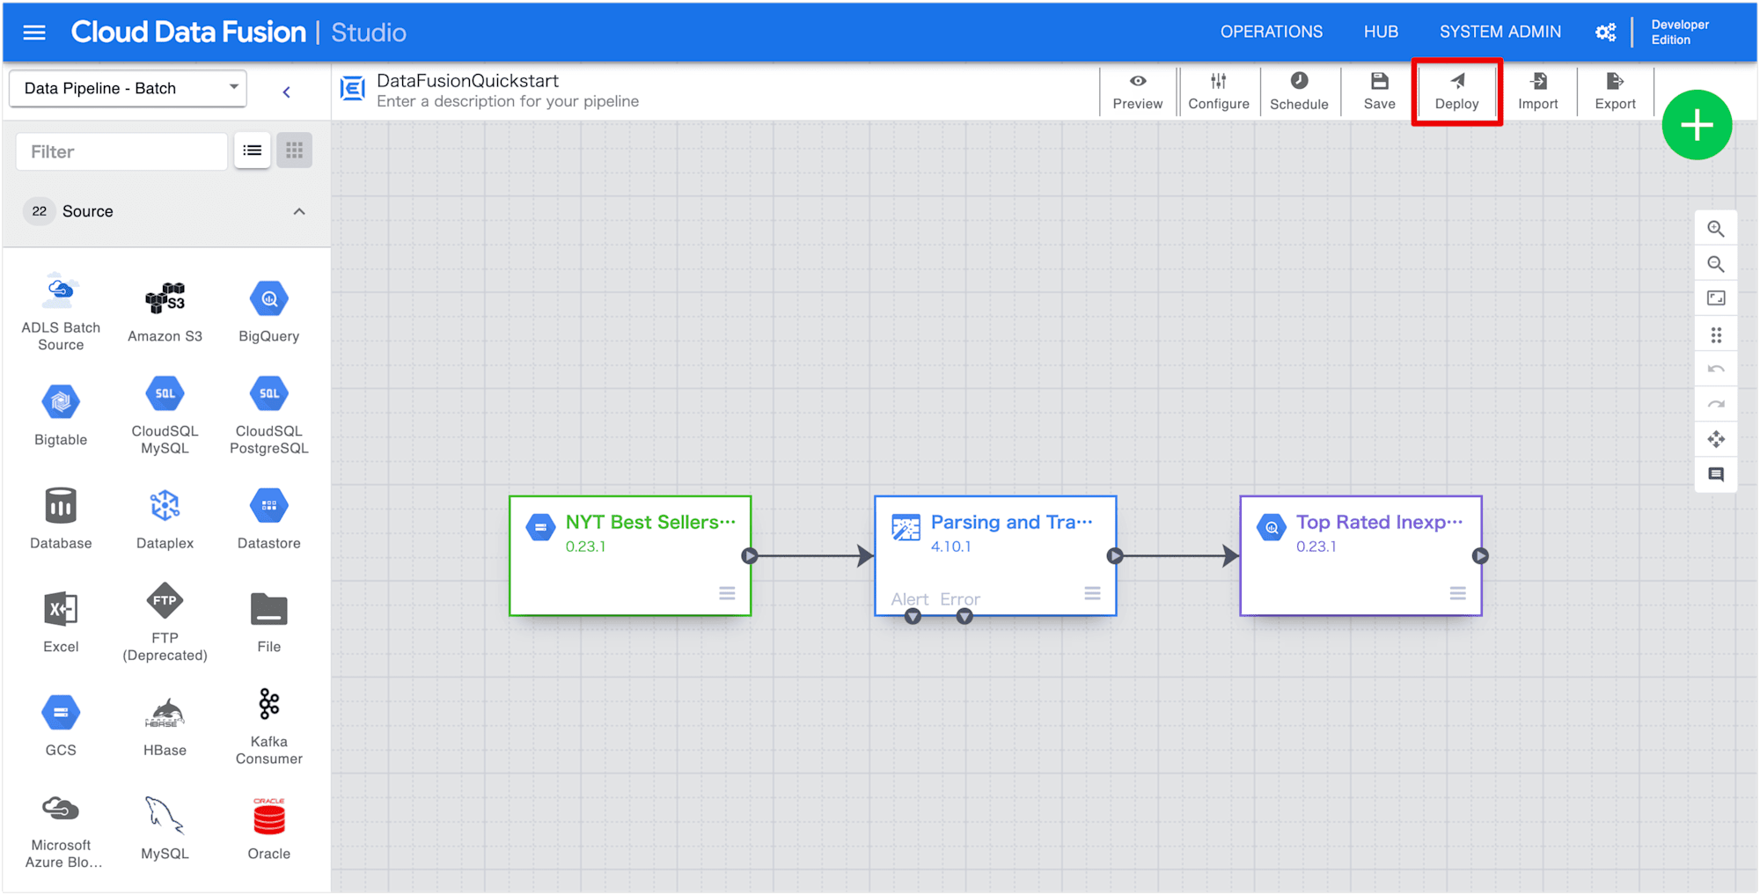This screenshot has width=1760, height=895.
Task: Collapse the plugin sidebar with the chevron
Action: click(286, 92)
